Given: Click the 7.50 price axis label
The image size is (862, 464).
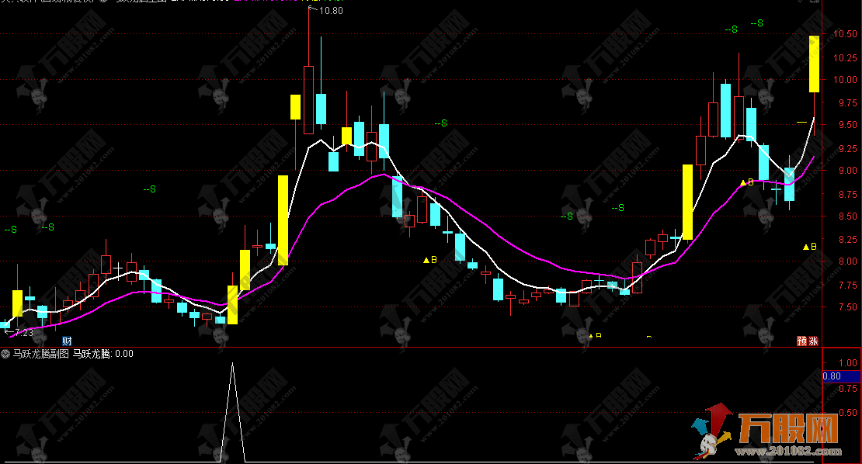Looking at the screenshot, I should pos(846,307).
